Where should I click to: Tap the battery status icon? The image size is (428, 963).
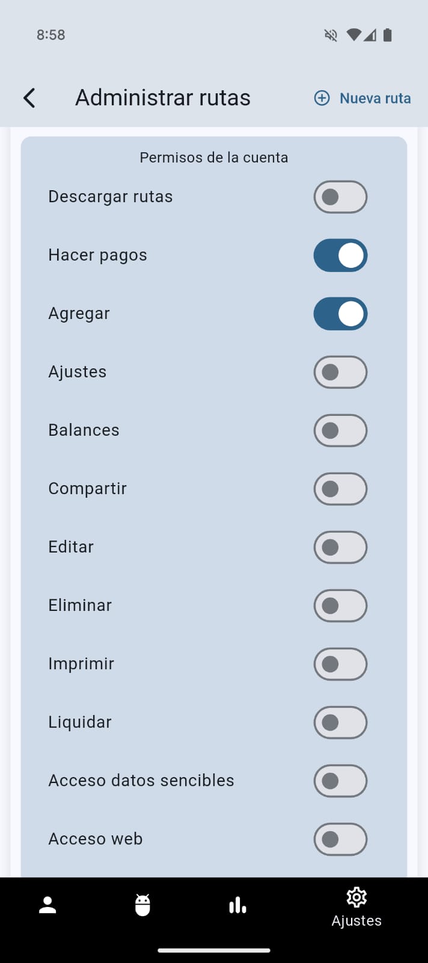click(x=388, y=35)
